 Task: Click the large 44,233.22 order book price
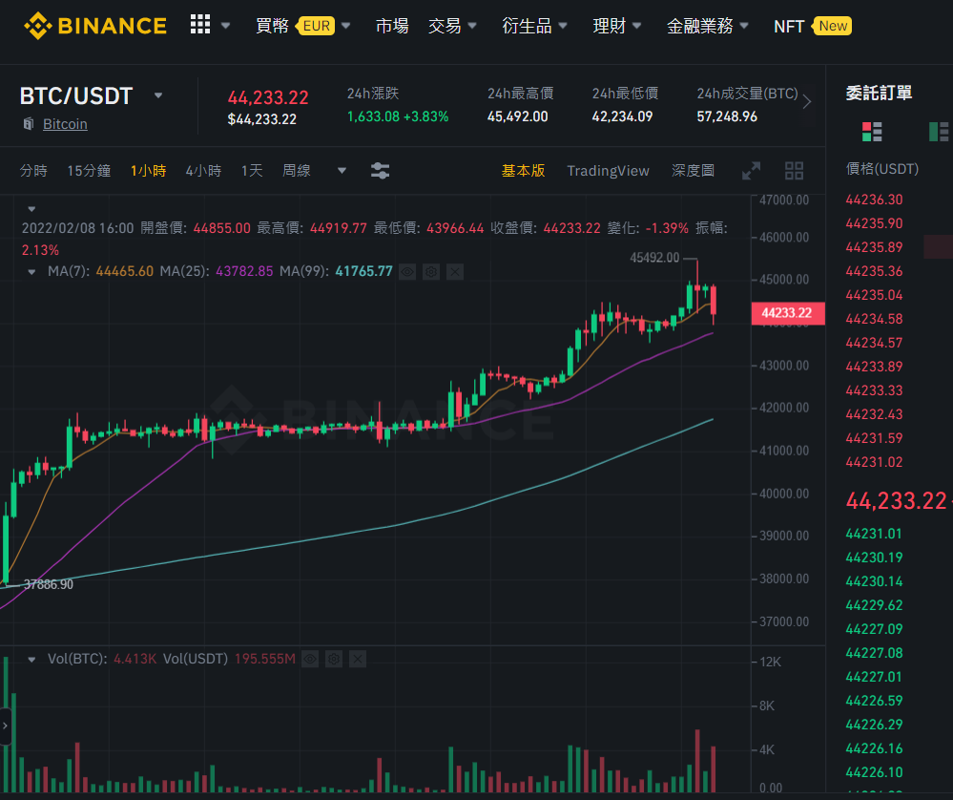coord(896,500)
